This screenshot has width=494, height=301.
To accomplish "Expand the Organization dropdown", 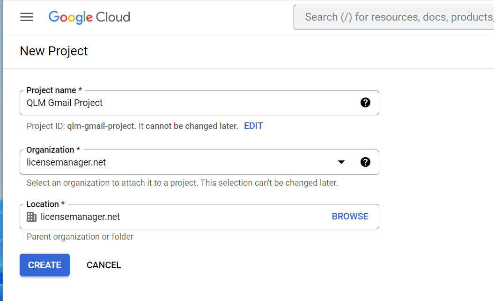I will [x=341, y=162].
